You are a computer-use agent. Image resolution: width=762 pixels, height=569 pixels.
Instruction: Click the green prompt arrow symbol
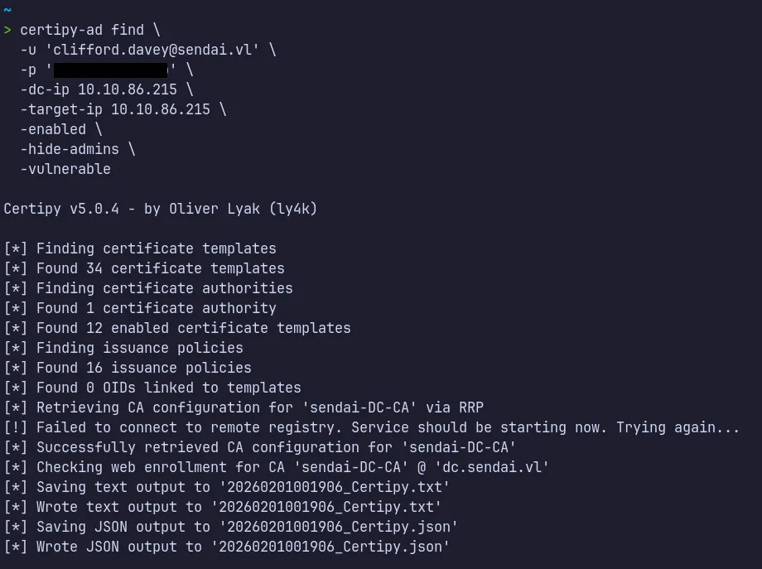(x=7, y=30)
